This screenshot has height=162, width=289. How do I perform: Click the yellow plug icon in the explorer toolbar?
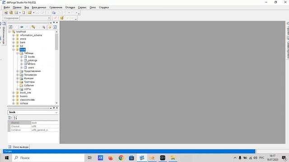pyautogui.click(x=33, y=27)
